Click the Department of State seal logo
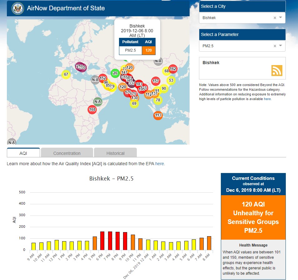Viewport: 298px width, 280px height. pyautogui.click(x=18, y=8)
